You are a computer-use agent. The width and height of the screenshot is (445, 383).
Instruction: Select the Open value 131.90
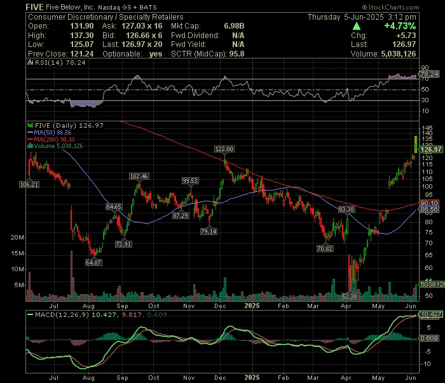(82, 26)
